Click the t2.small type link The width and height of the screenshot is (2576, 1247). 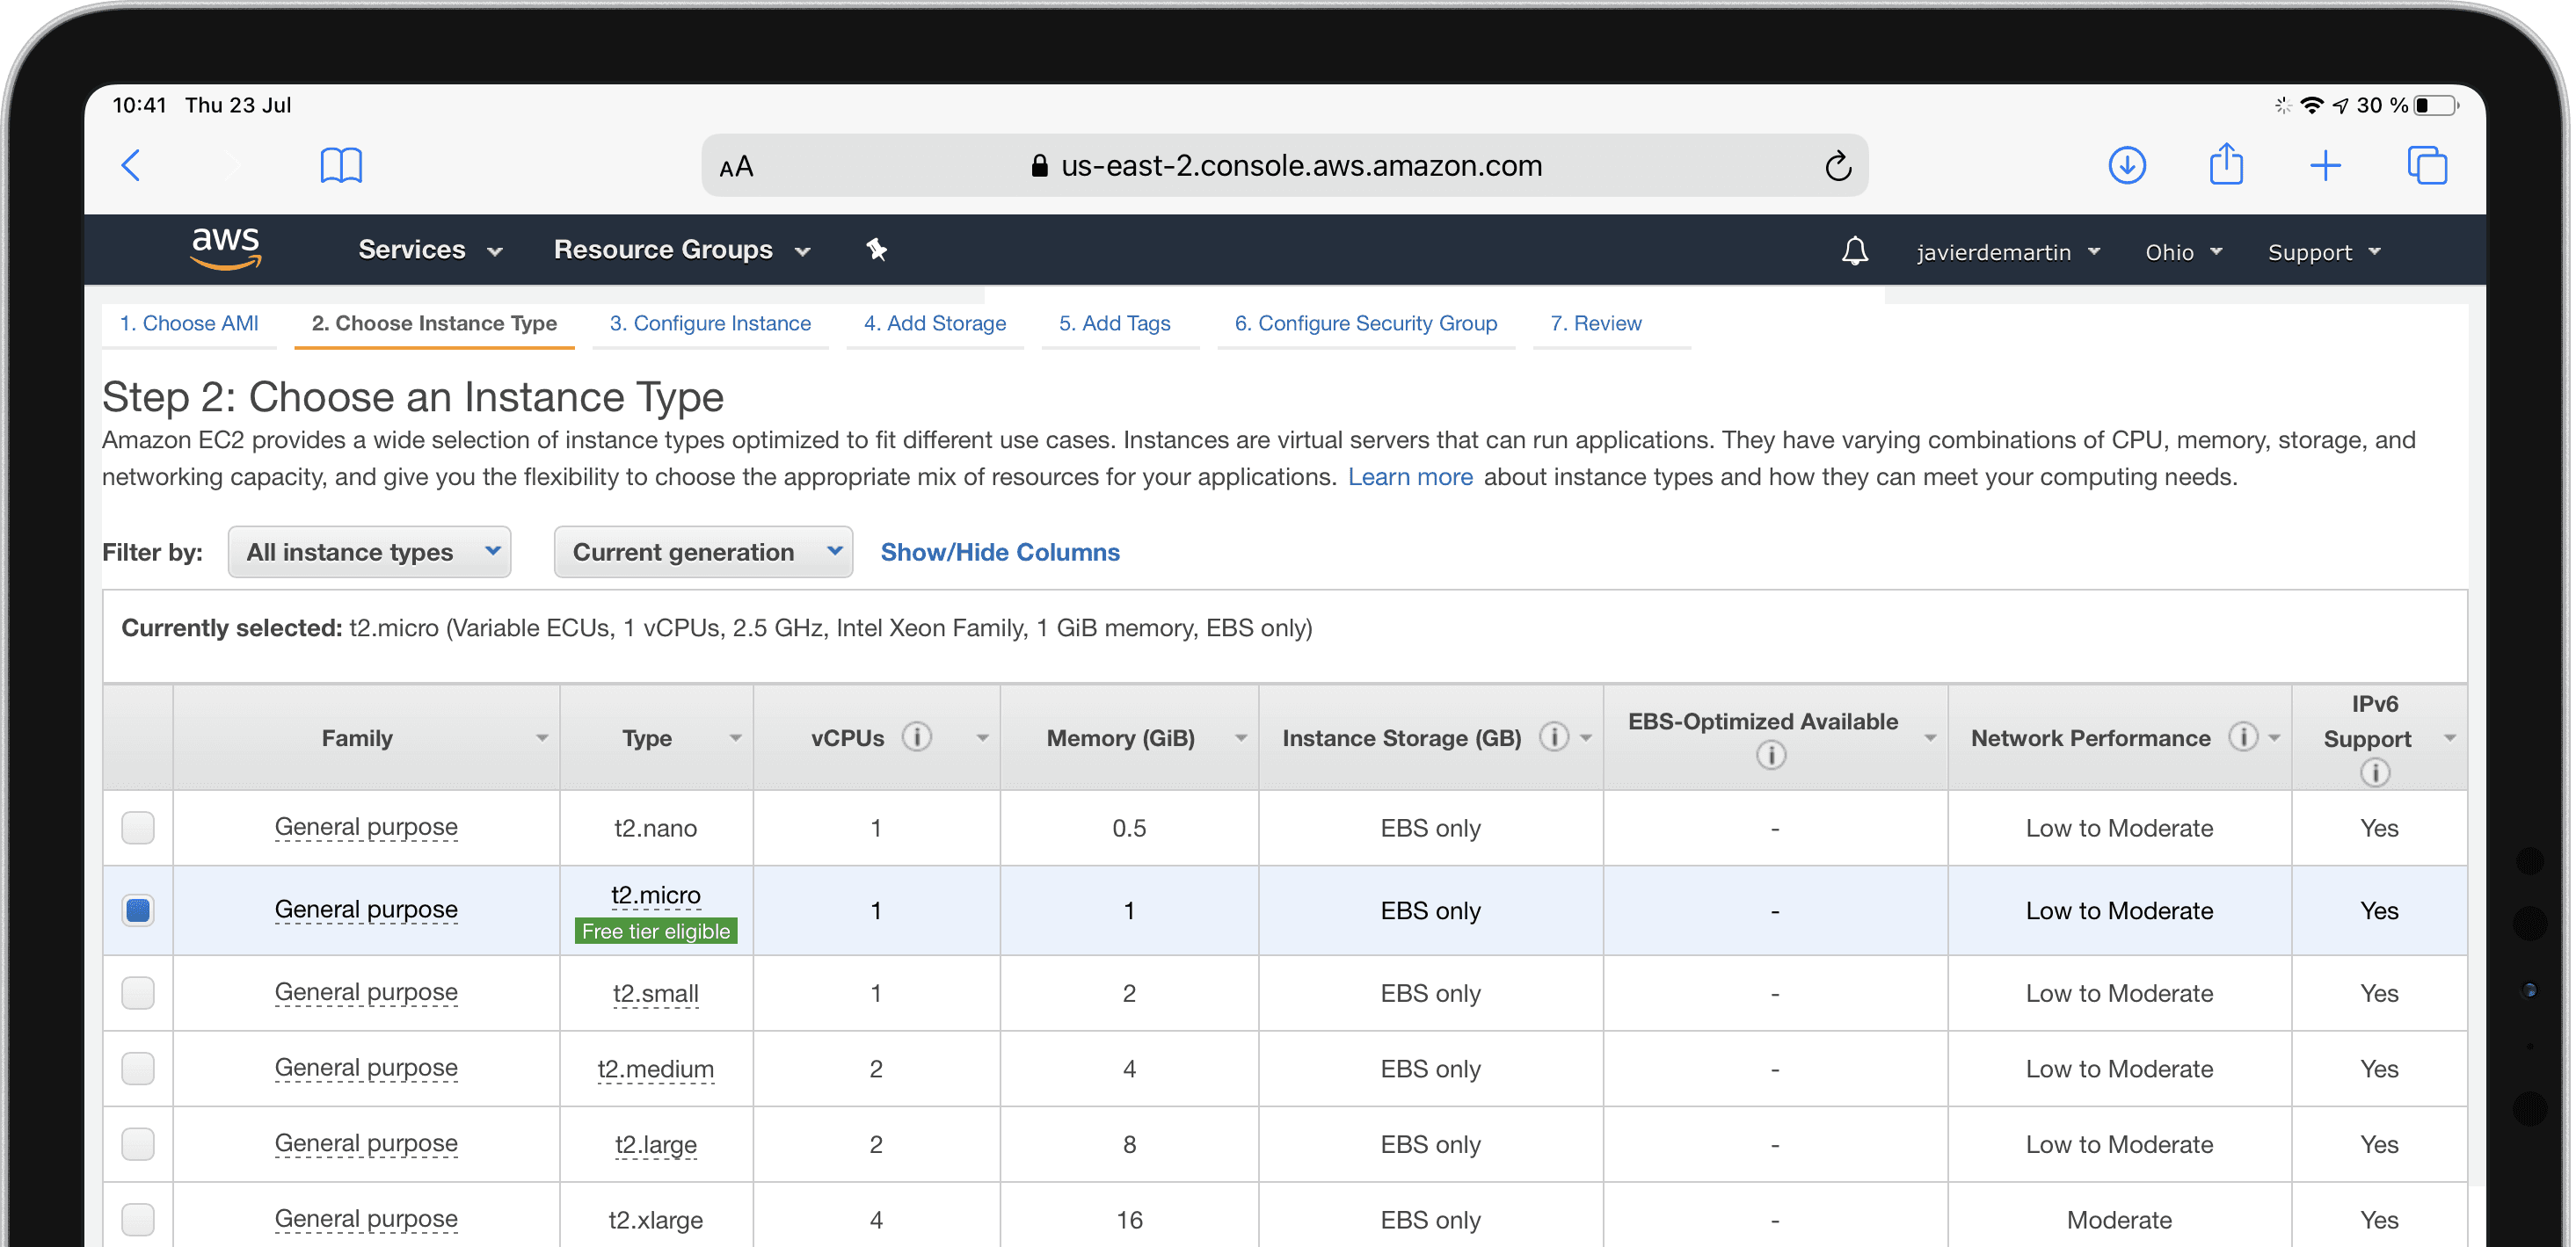pos(656,993)
